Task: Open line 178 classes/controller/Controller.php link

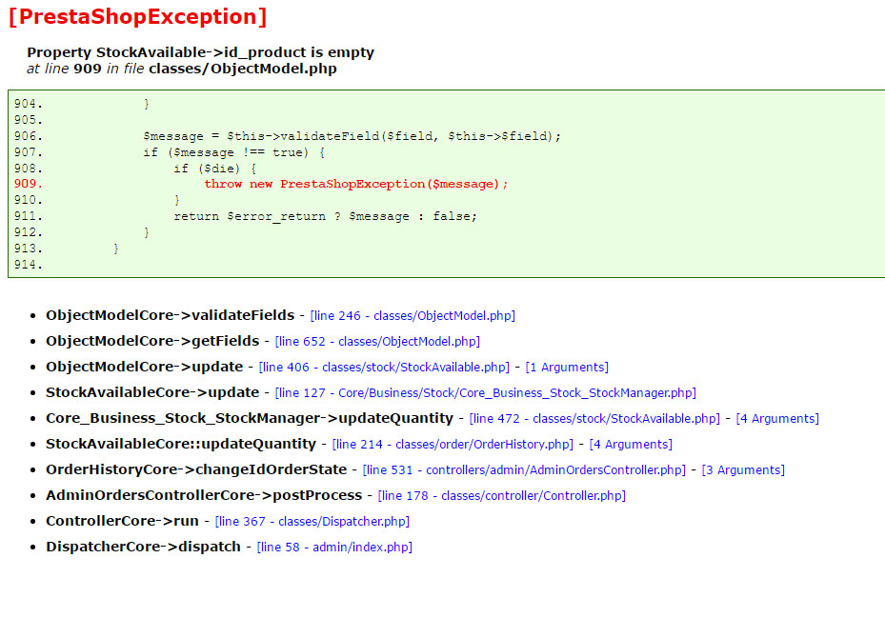Action: 502,495
